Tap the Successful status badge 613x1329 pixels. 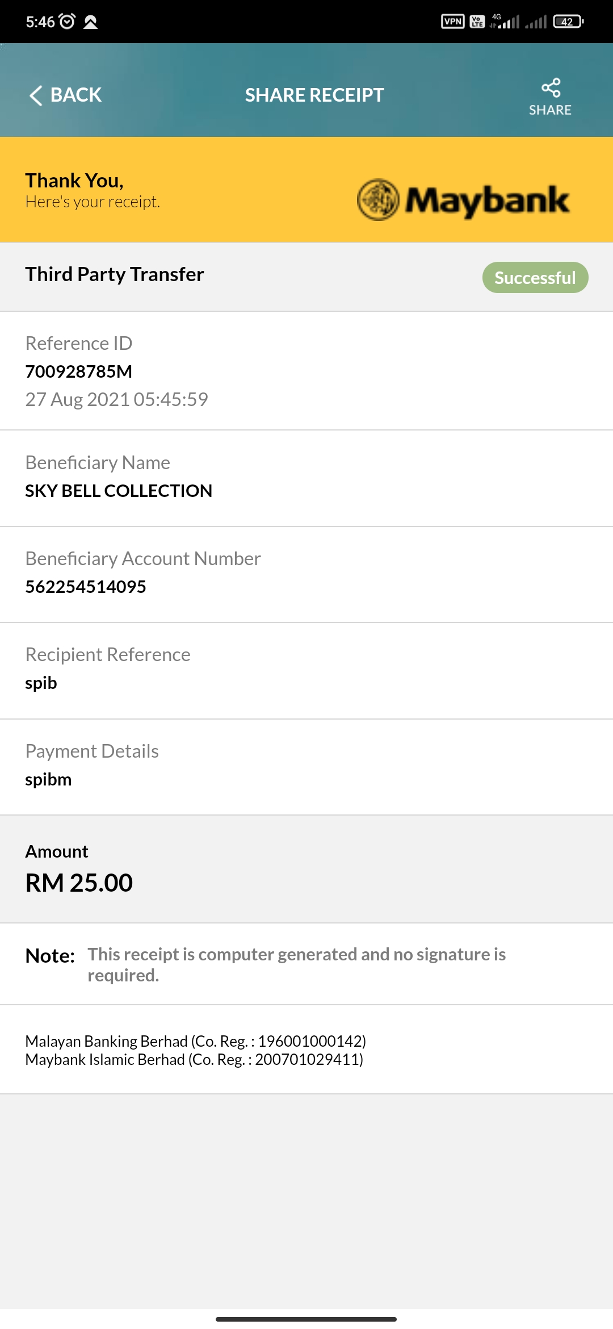click(x=535, y=278)
